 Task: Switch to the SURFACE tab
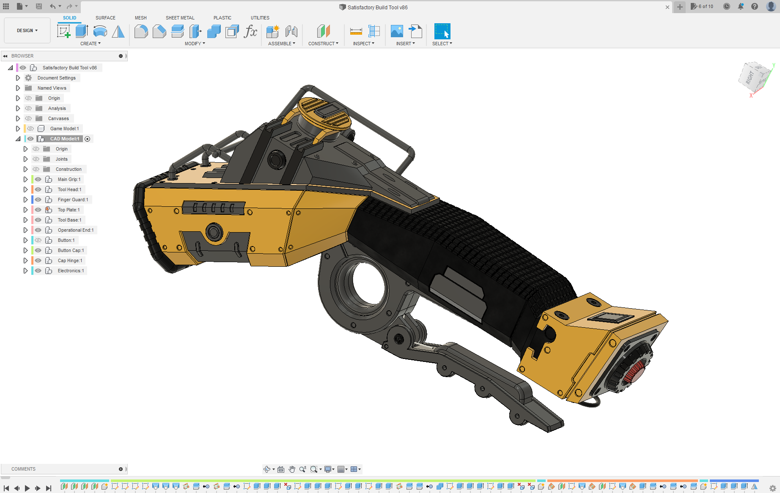[x=105, y=18]
